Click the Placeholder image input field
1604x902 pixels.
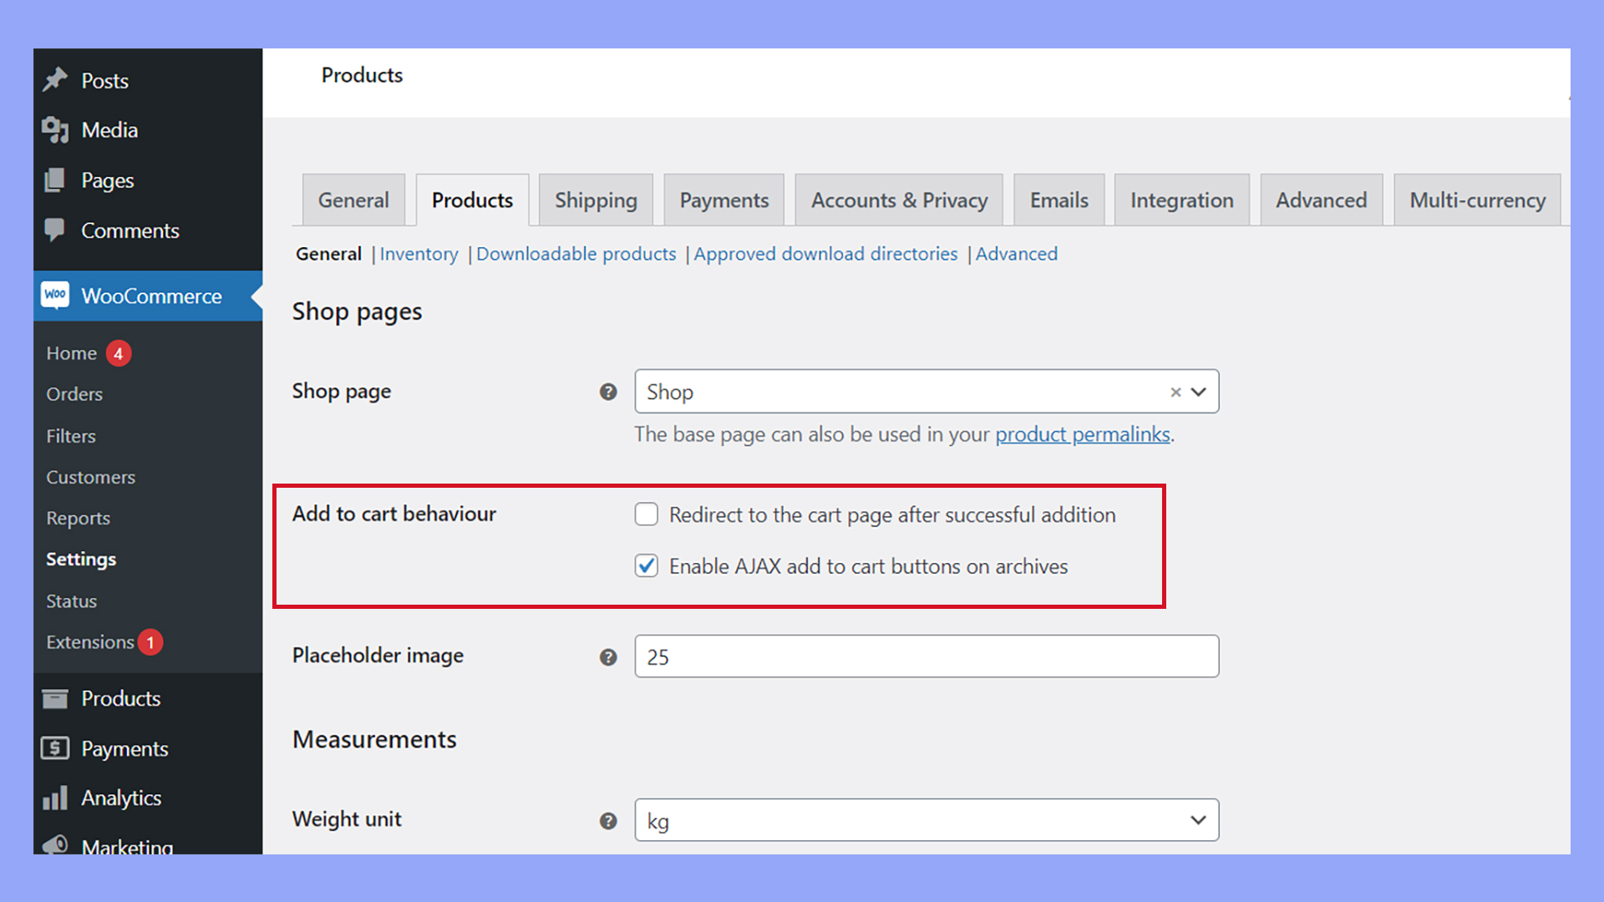926,656
